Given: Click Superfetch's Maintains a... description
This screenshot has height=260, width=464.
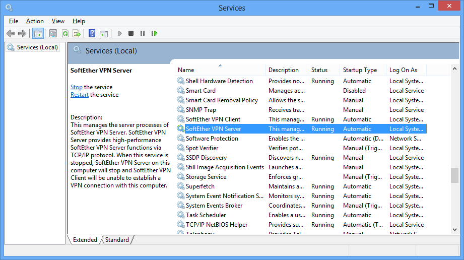Looking at the screenshot, I should pyautogui.click(x=286, y=186).
